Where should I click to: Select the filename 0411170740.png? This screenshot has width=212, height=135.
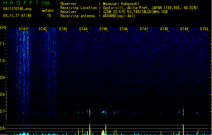[17, 9]
